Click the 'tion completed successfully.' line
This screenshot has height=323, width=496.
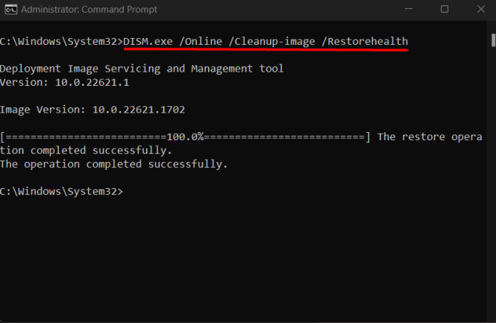[86, 151]
